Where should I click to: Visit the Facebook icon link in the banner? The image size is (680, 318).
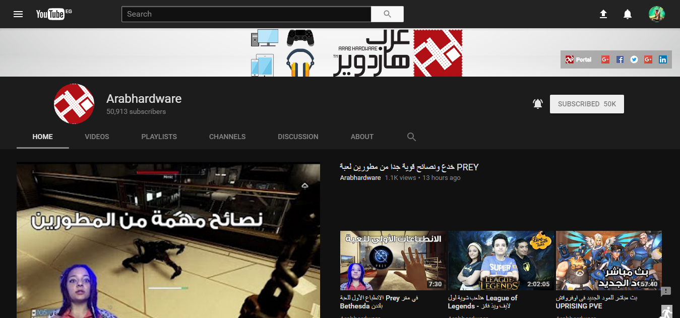point(620,59)
